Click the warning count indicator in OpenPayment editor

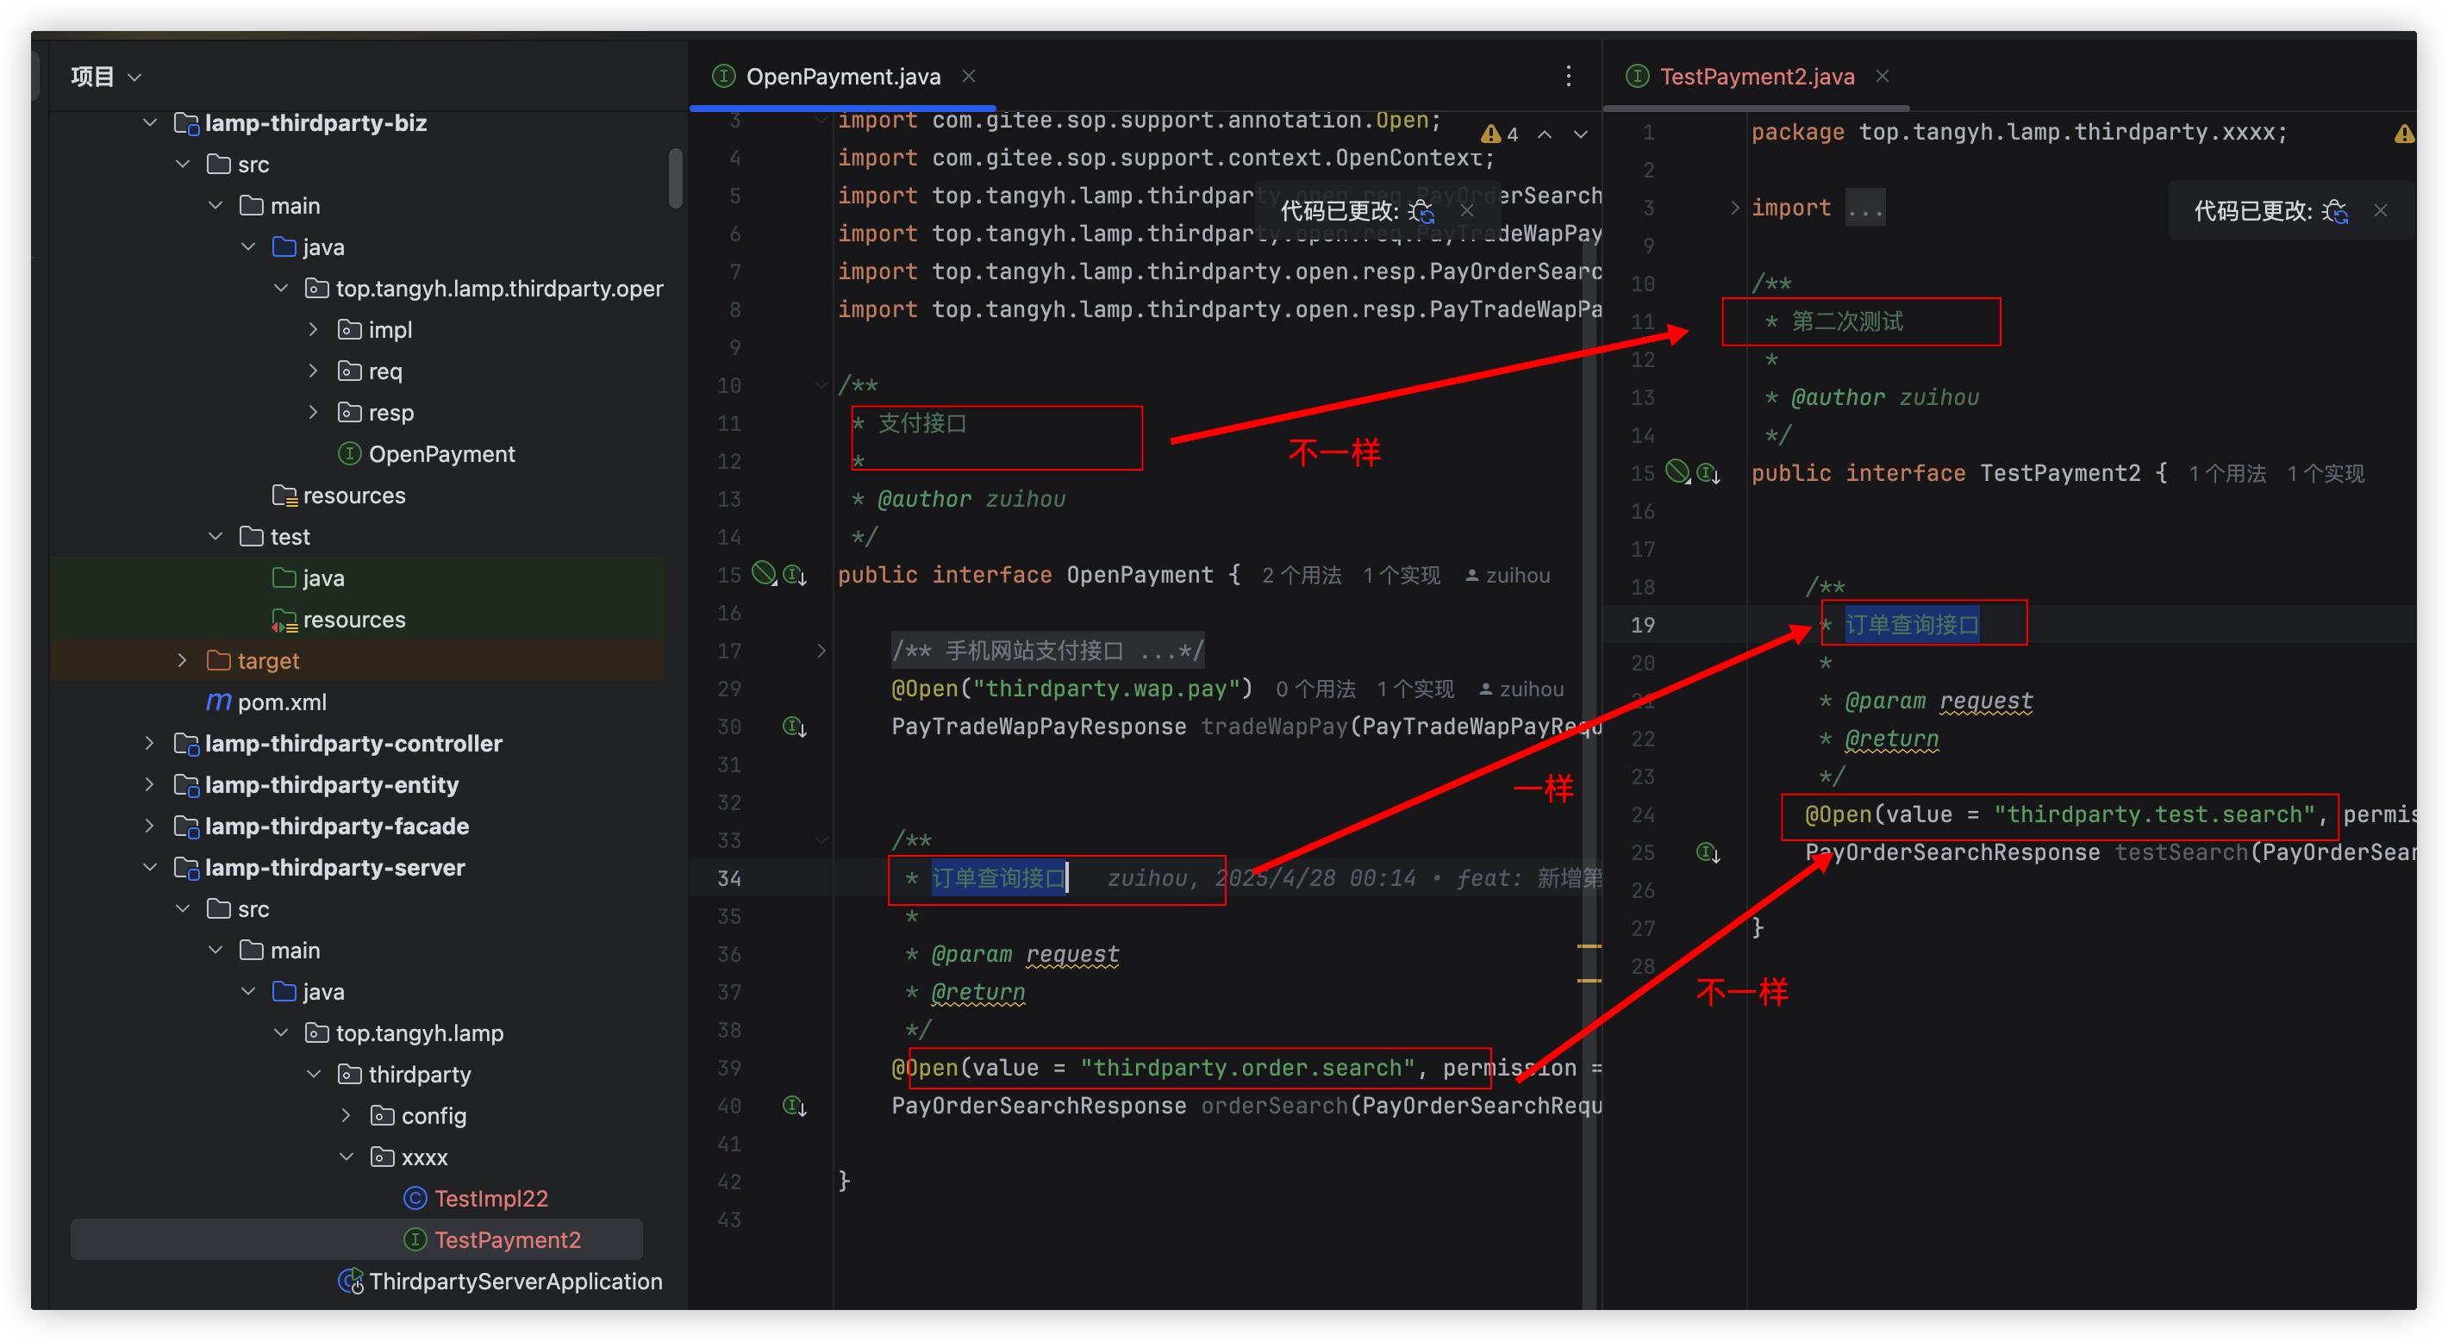pyautogui.click(x=1501, y=134)
